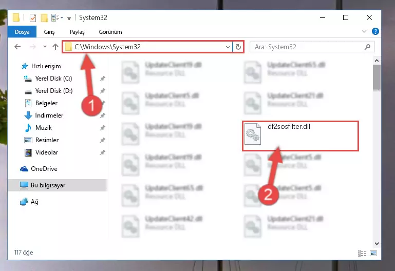Click New folder icon in quick access toolbar
The height and width of the screenshot is (271, 395).
coord(44,18)
